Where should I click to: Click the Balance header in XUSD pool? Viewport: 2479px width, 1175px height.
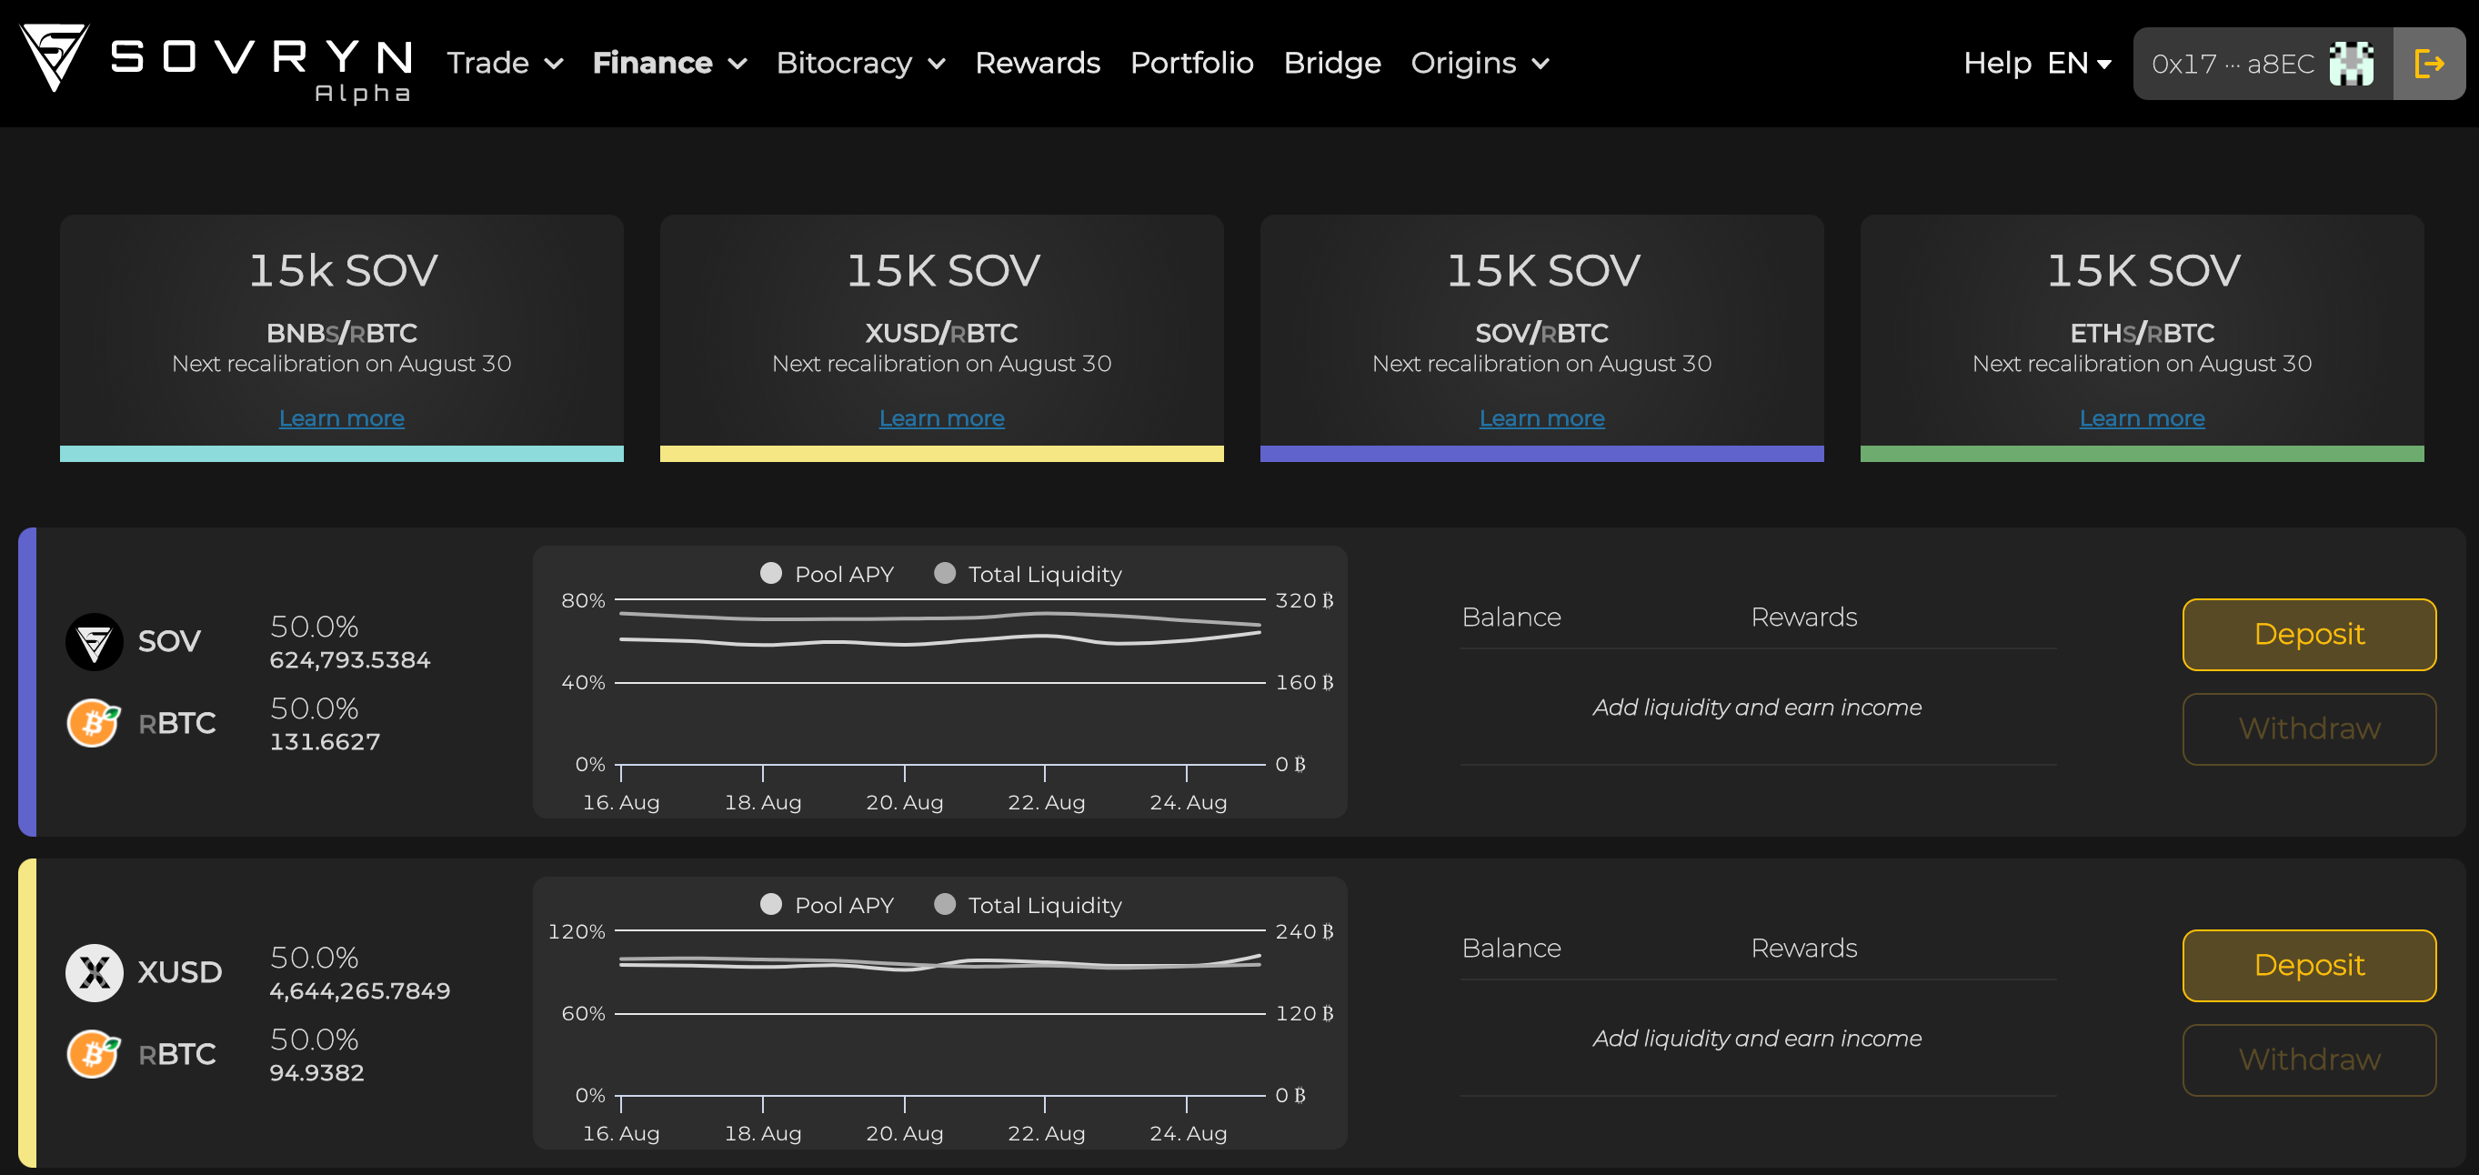[1510, 948]
